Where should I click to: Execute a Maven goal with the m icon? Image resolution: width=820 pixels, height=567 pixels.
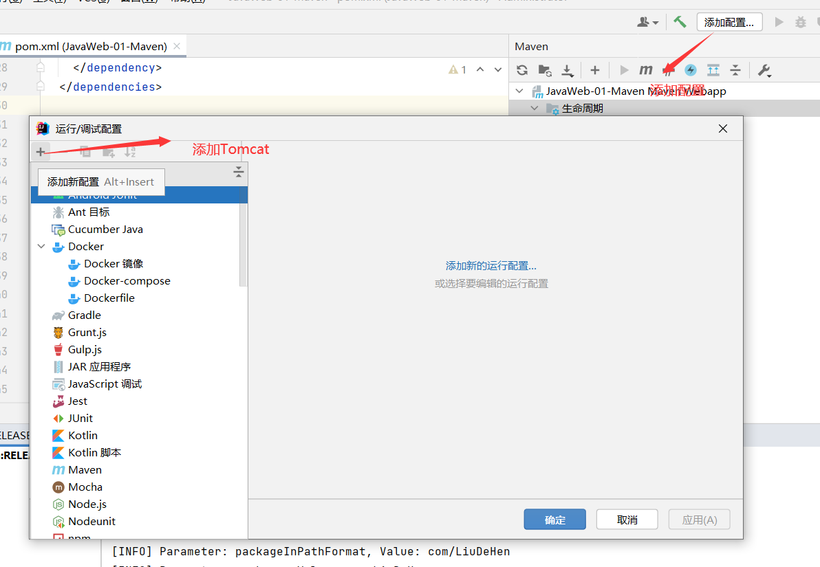(x=646, y=70)
